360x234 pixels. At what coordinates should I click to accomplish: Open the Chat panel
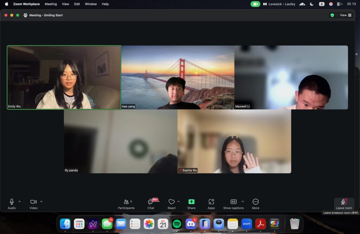click(x=151, y=203)
